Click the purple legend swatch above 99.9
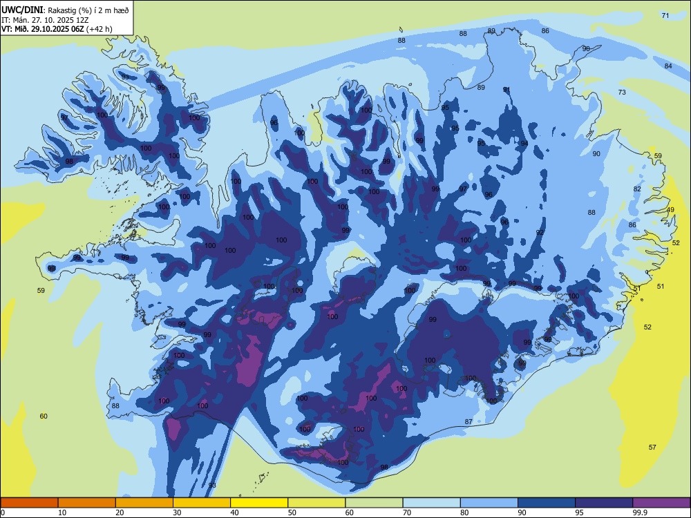This screenshot has height=518, width=691. (661, 503)
